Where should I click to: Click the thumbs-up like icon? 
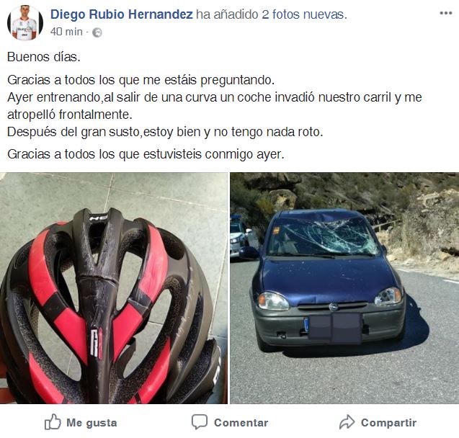tap(53, 421)
